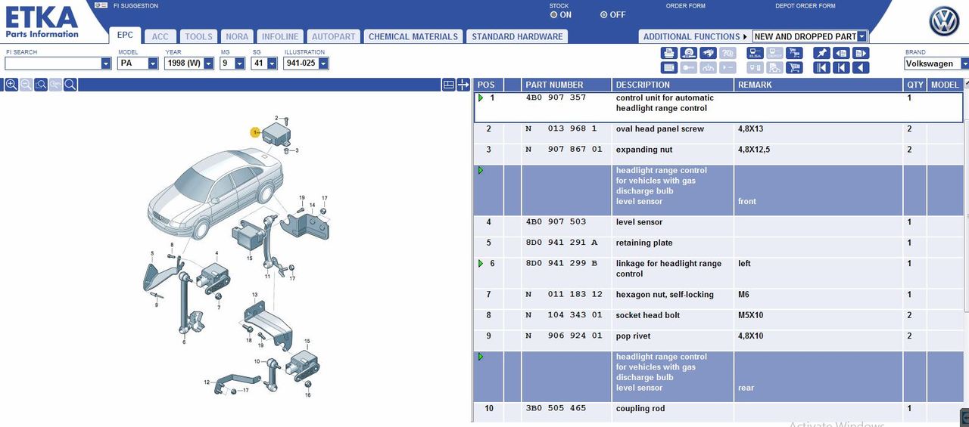Click the plain left arrow icon
Image resolution: width=969 pixels, height=427 pixels.
pos(861,67)
